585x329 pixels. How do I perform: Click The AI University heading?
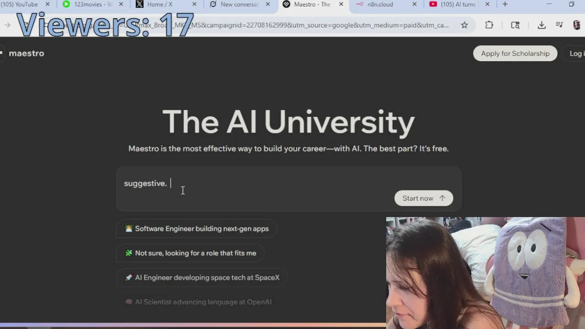click(288, 122)
